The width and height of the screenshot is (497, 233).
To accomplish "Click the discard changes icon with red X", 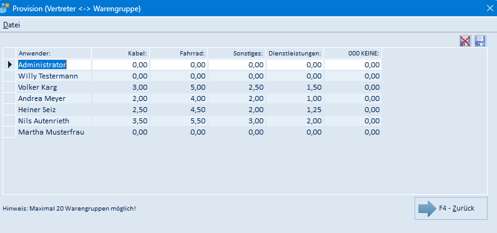I will point(465,41).
